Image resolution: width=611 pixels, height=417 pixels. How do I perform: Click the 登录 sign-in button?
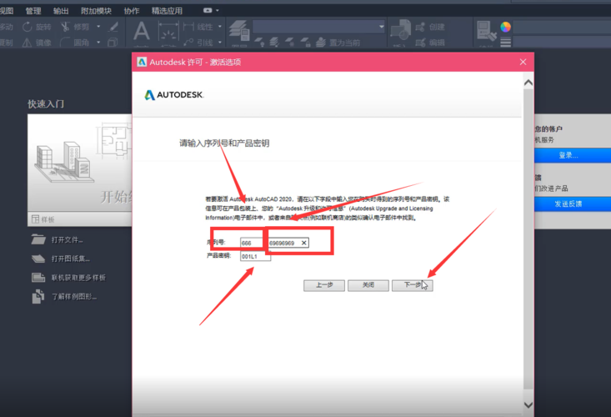572,155
